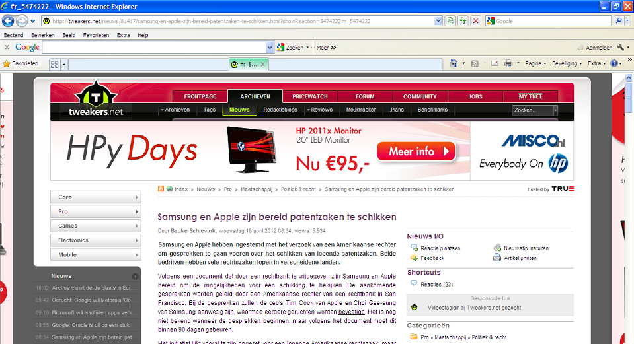
Task: Open the Quick Tabs grid icon
Action: pos(55,64)
